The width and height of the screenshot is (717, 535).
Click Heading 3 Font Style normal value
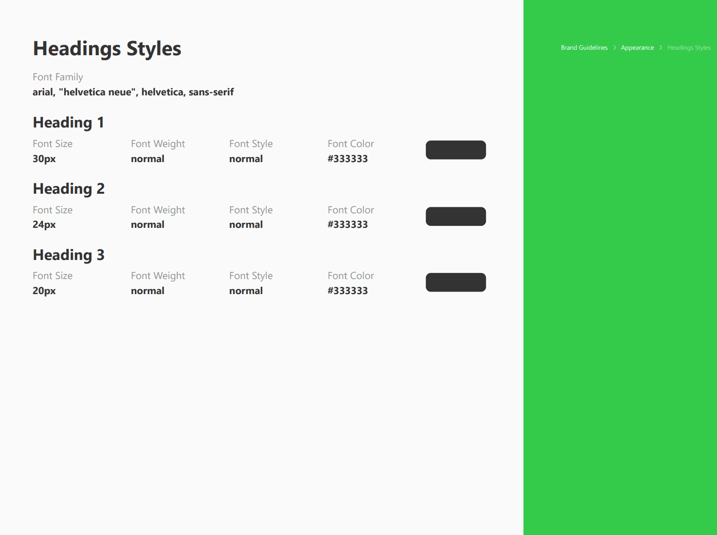(x=246, y=291)
